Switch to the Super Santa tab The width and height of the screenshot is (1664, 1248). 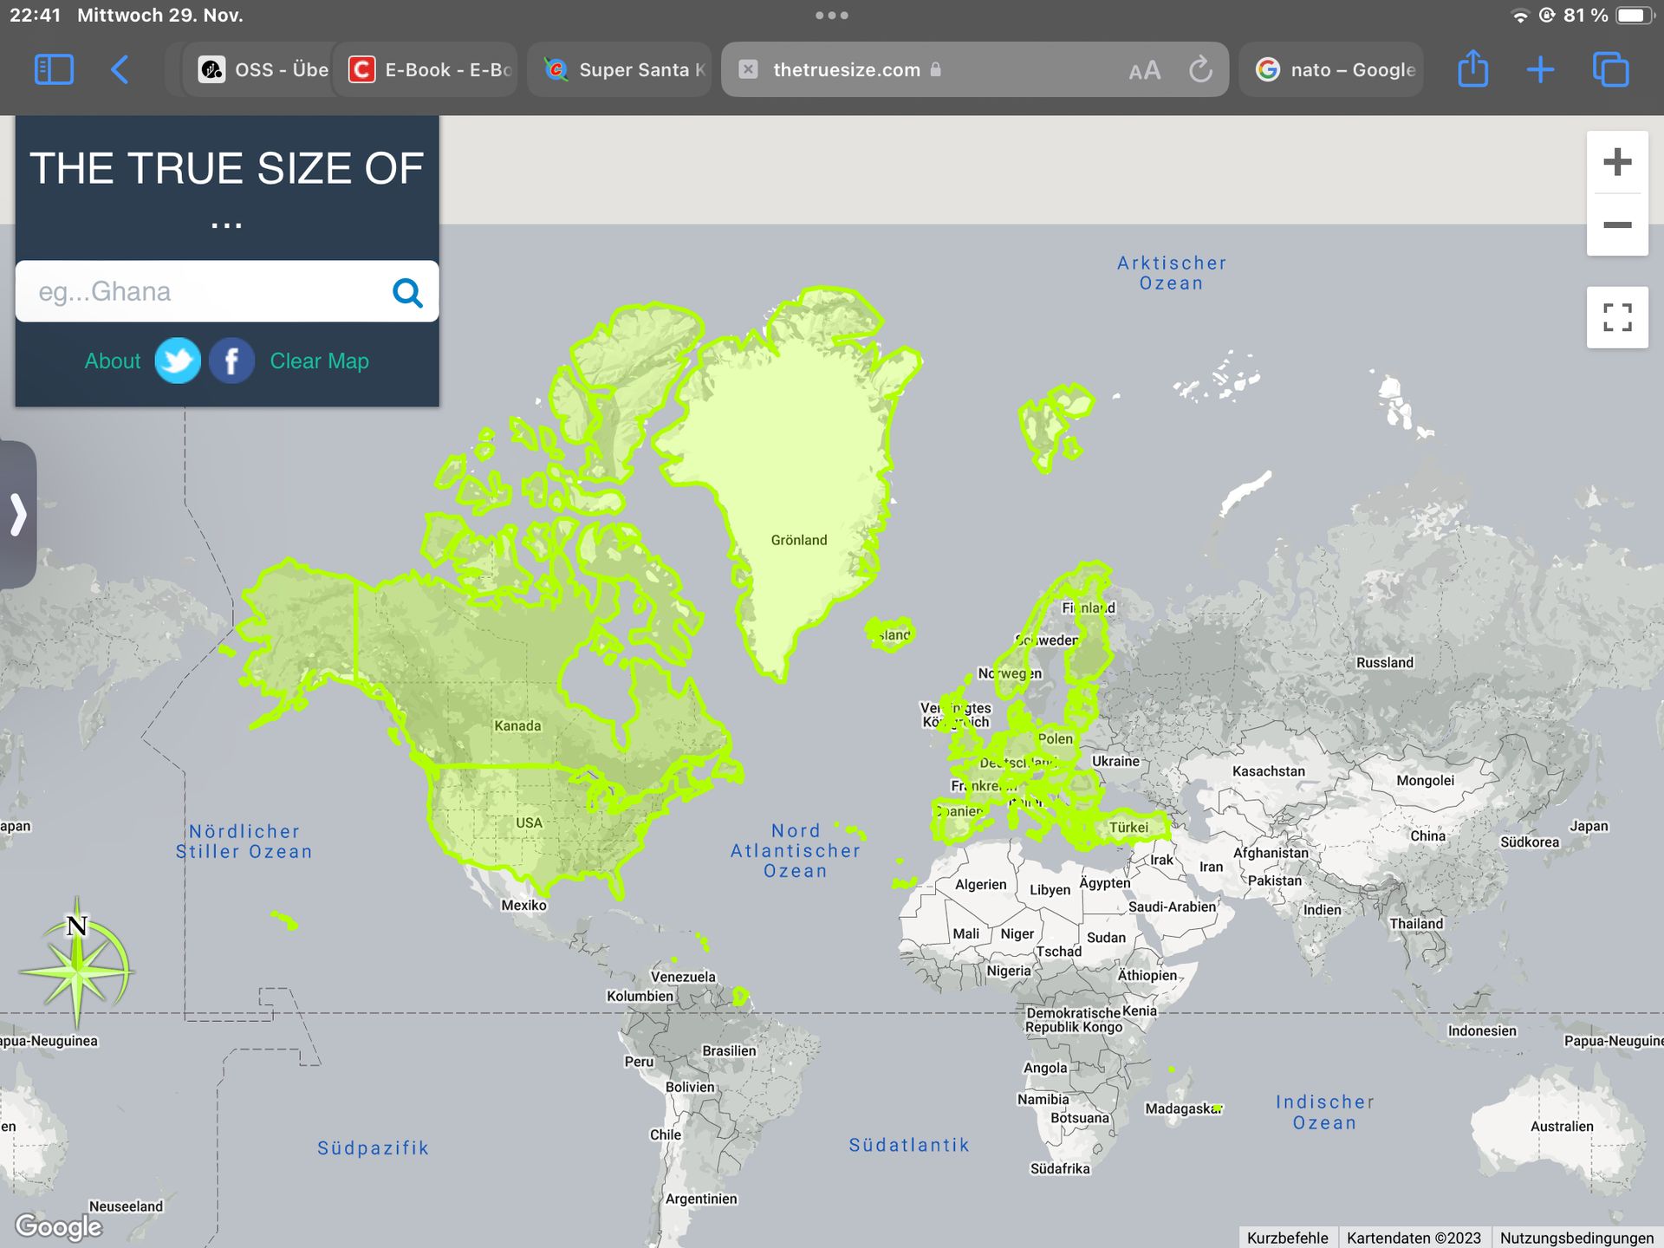click(x=623, y=69)
